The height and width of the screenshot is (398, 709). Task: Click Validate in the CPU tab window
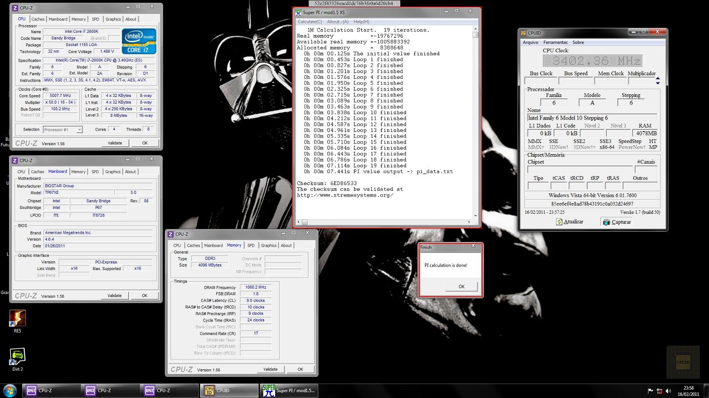(115, 143)
